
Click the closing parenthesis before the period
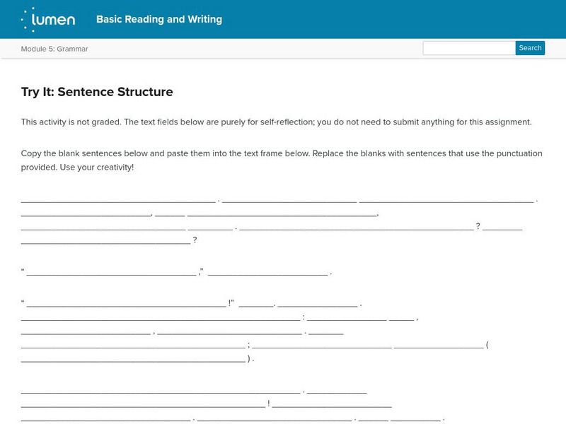point(249,358)
